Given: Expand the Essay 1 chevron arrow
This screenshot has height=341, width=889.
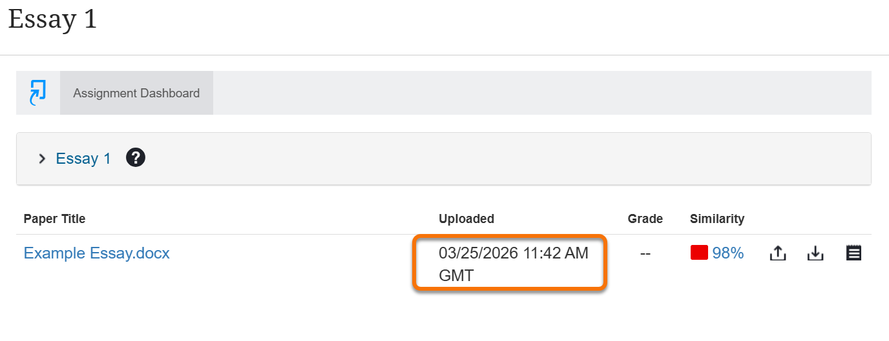Looking at the screenshot, I should pyautogui.click(x=42, y=159).
